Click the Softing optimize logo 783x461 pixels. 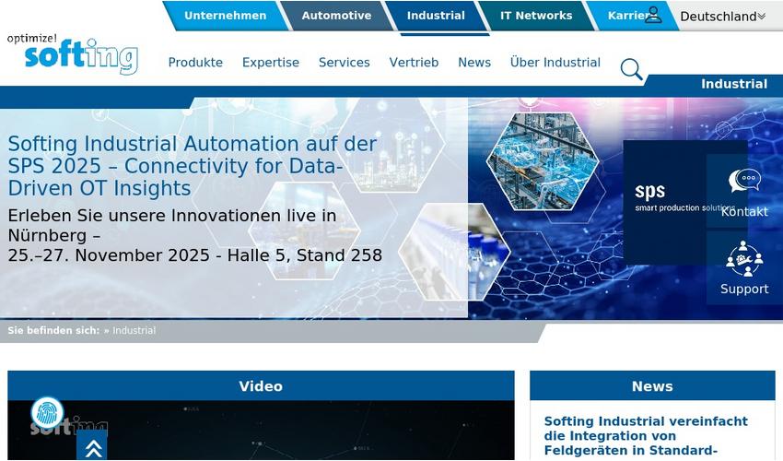[73, 54]
